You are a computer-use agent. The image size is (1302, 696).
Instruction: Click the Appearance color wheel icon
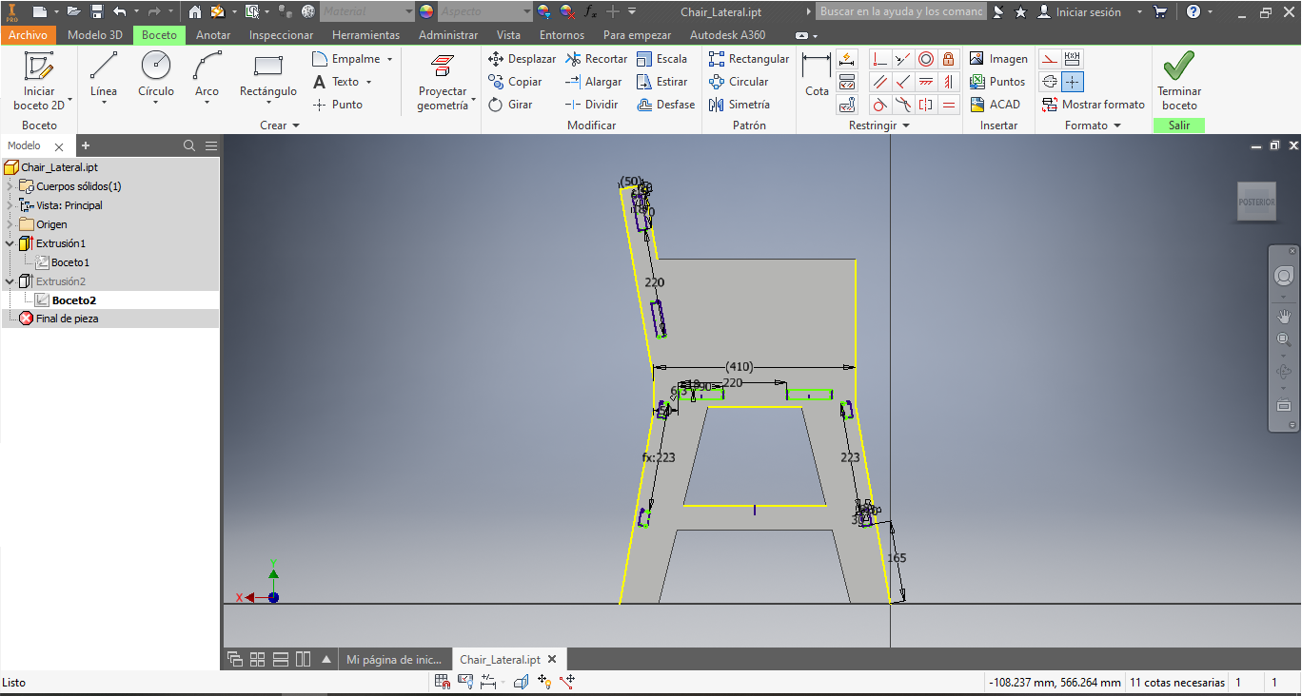425,12
